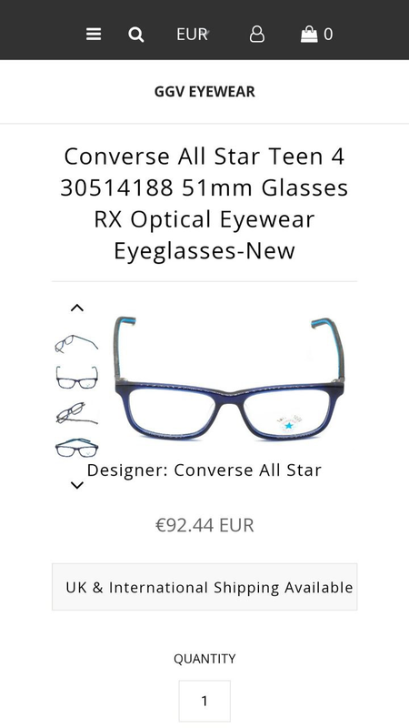Show next thumbnails with down chevron
Viewport: 409px width, 728px height.
coord(77,486)
